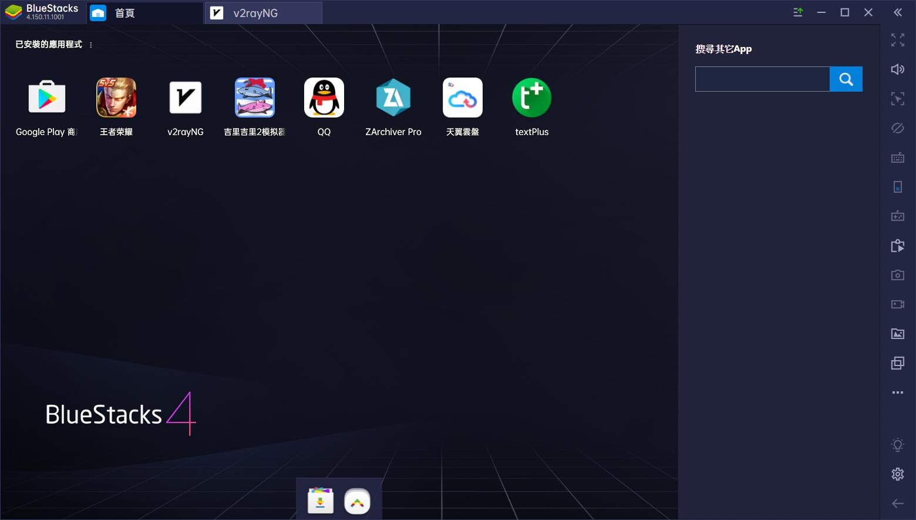Launch the QQ penguin app
The height and width of the screenshot is (520, 916).
click(324, 98)
